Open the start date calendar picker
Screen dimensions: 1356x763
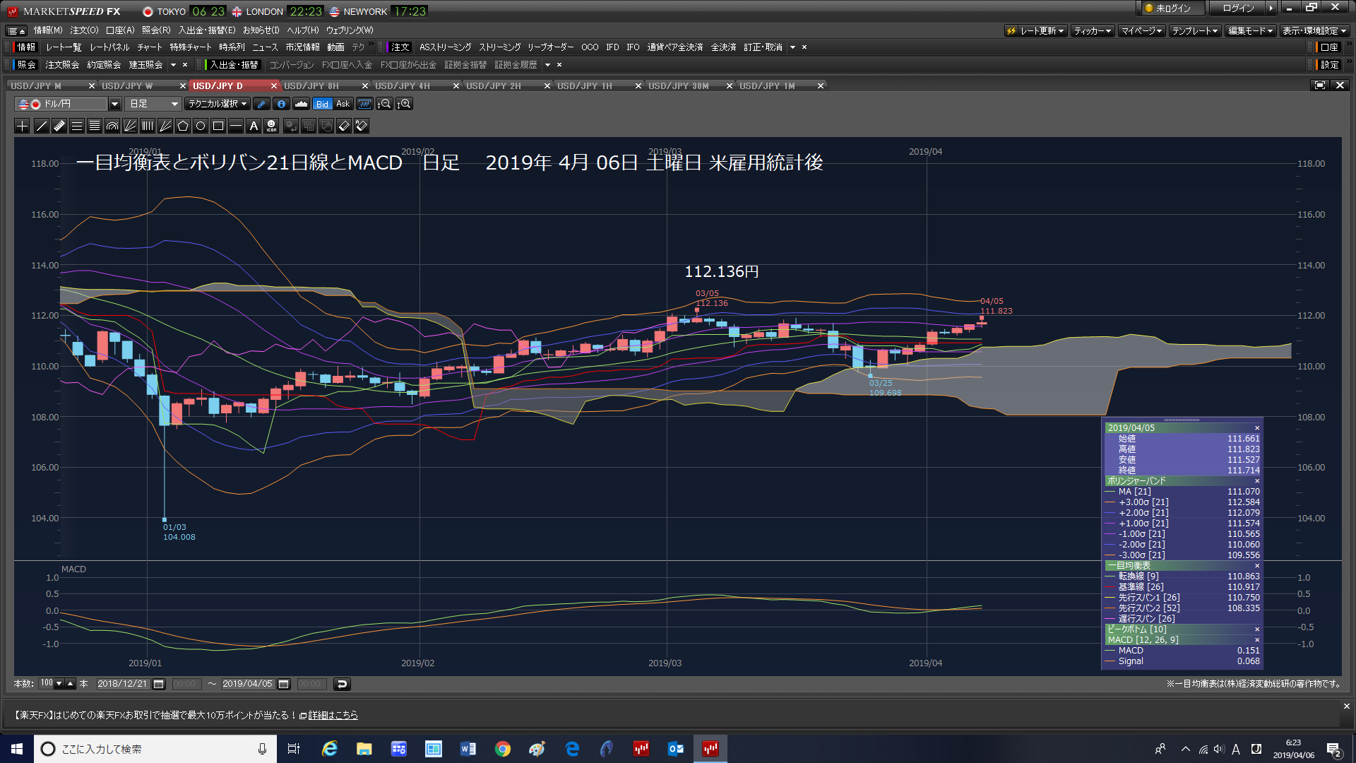pyautogui.click(x=159, y=684)
